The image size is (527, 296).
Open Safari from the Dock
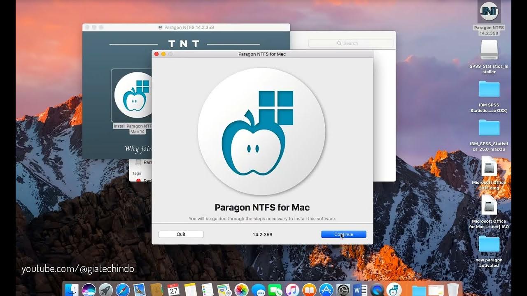click(x=123, y=290)
